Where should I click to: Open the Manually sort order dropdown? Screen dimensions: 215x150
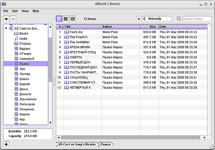(x=157, y=19)
